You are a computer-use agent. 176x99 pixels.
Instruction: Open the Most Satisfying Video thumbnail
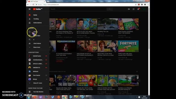pos(66,24)
